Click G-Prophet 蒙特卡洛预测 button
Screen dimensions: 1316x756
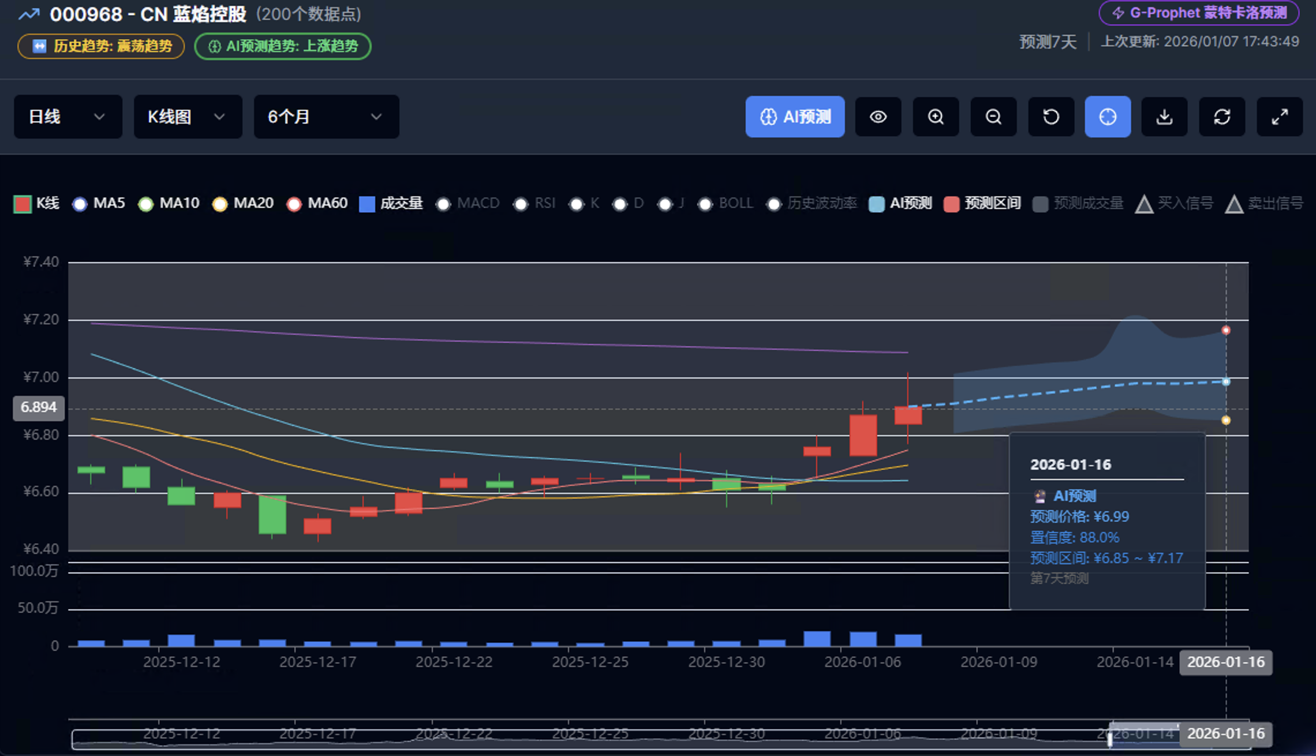(1199, 13)
